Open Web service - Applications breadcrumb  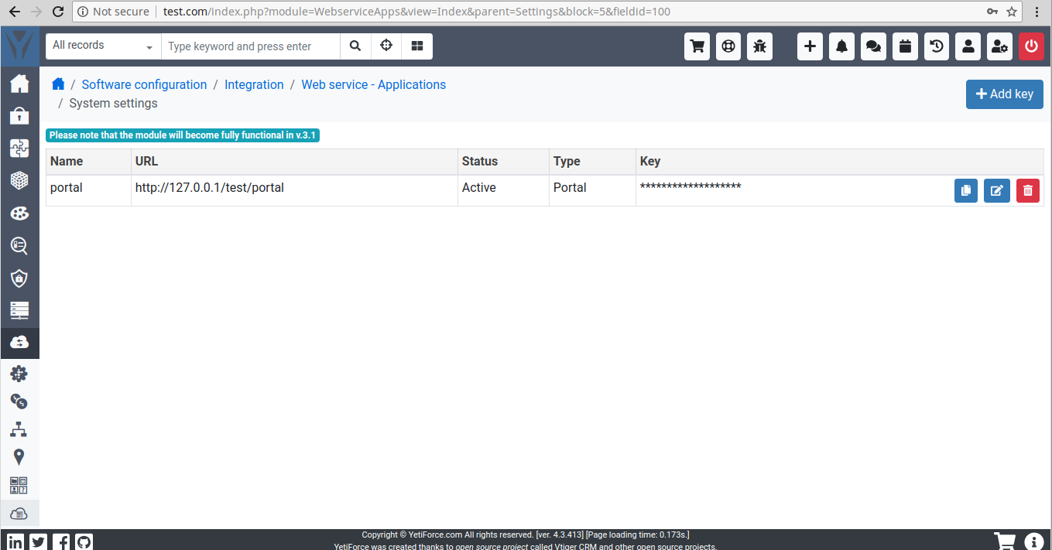pos(373,84)
